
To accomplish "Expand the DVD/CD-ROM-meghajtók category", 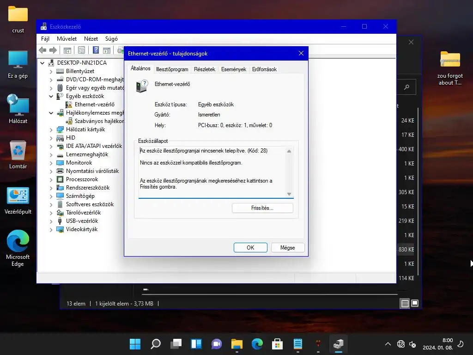I will click(x=51, y=80).
